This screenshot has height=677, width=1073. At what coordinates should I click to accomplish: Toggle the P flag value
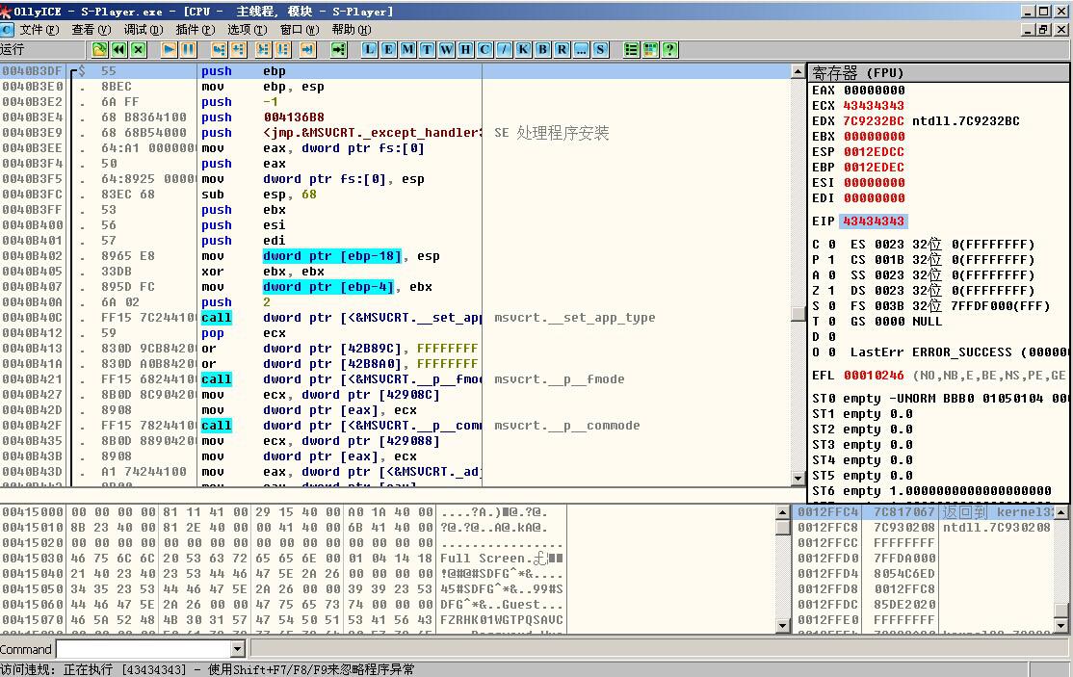coord(832,260)
